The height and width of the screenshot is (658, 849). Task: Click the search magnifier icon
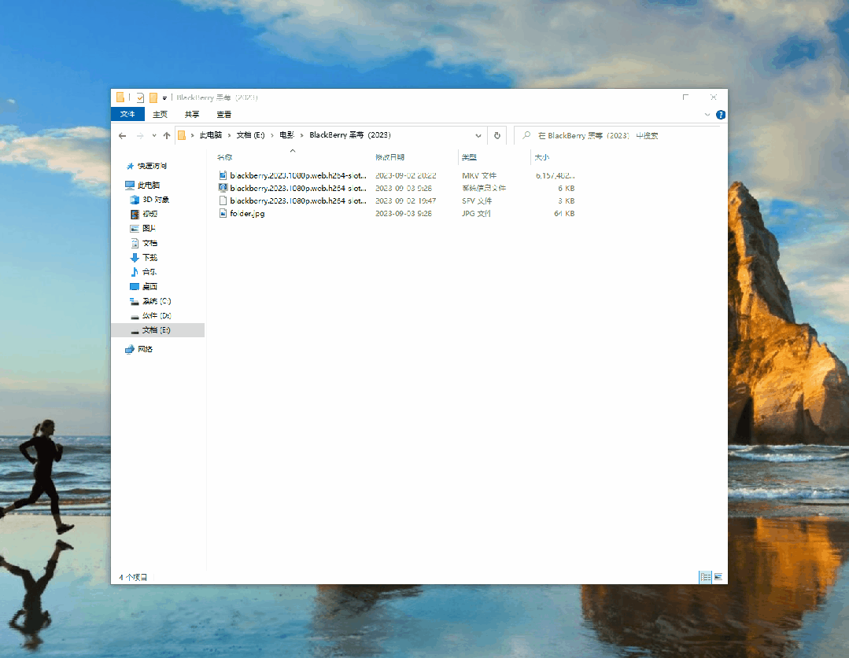tap(526, 135)
